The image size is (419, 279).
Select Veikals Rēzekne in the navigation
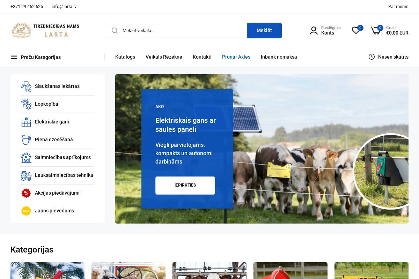click(164, 57)
